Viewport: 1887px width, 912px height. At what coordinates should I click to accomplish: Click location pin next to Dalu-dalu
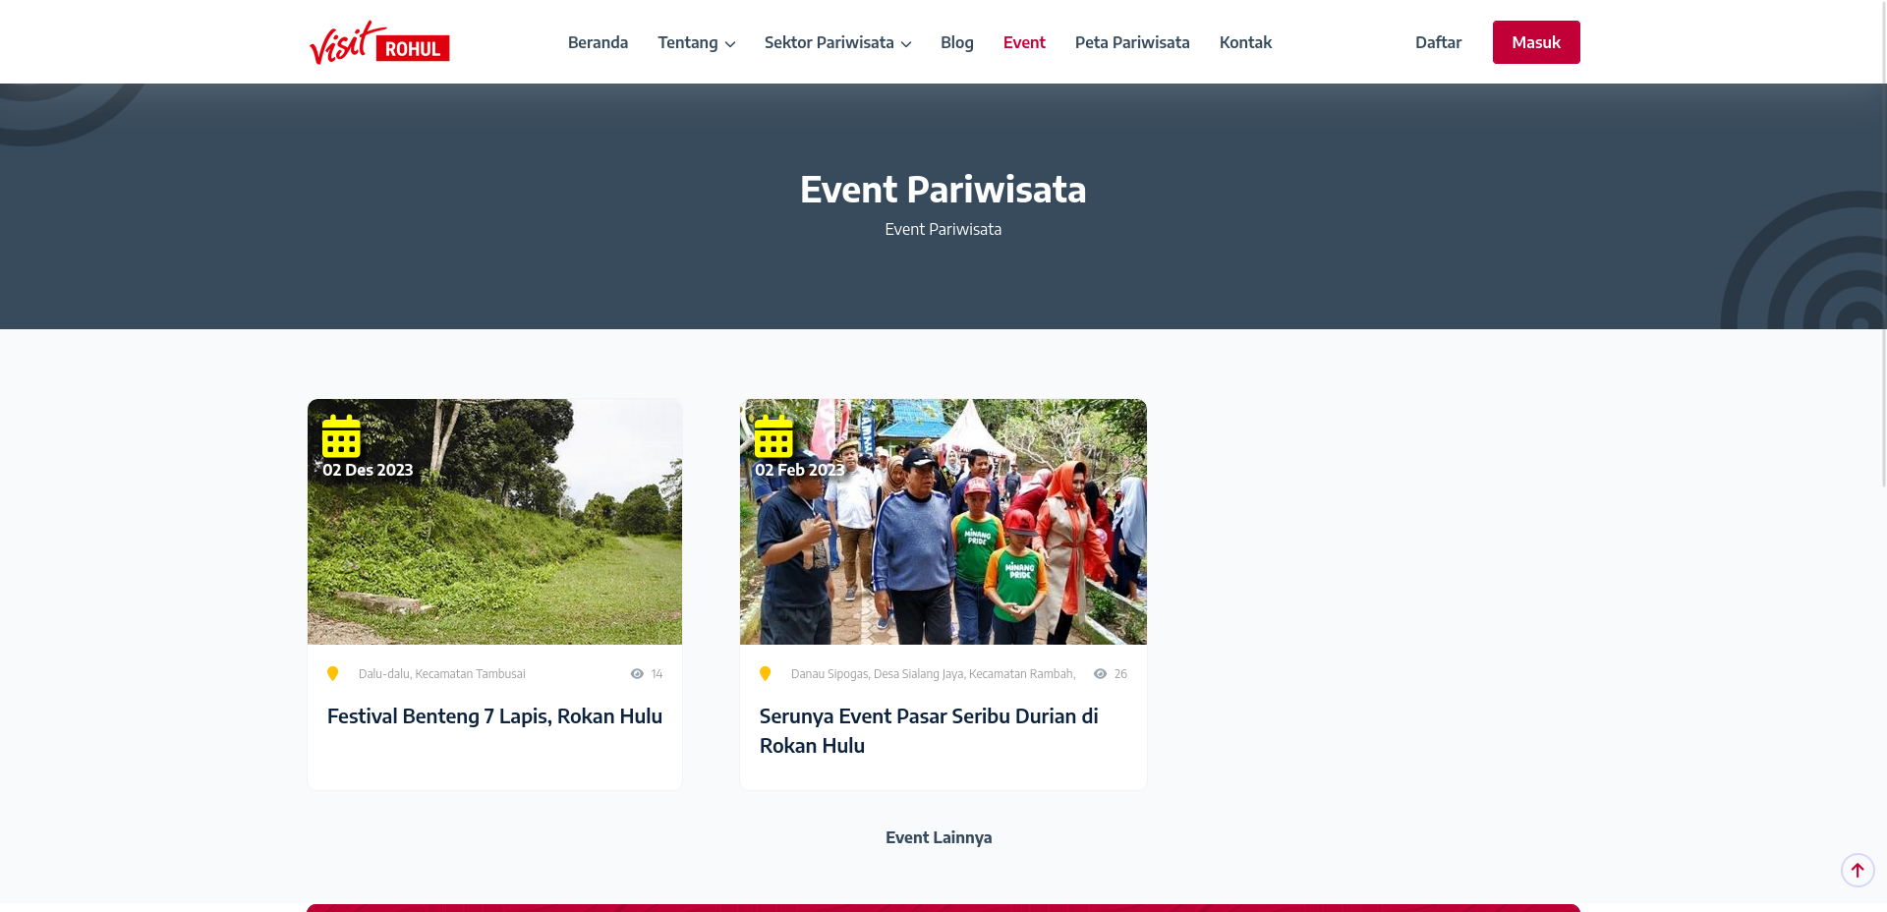[x=332, y=673]
